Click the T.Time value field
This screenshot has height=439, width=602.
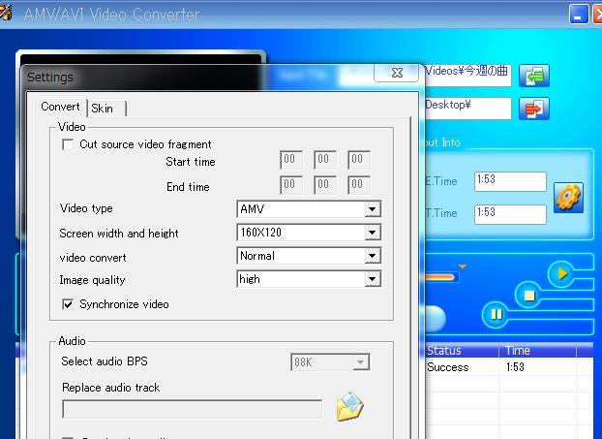click(510, 214)
